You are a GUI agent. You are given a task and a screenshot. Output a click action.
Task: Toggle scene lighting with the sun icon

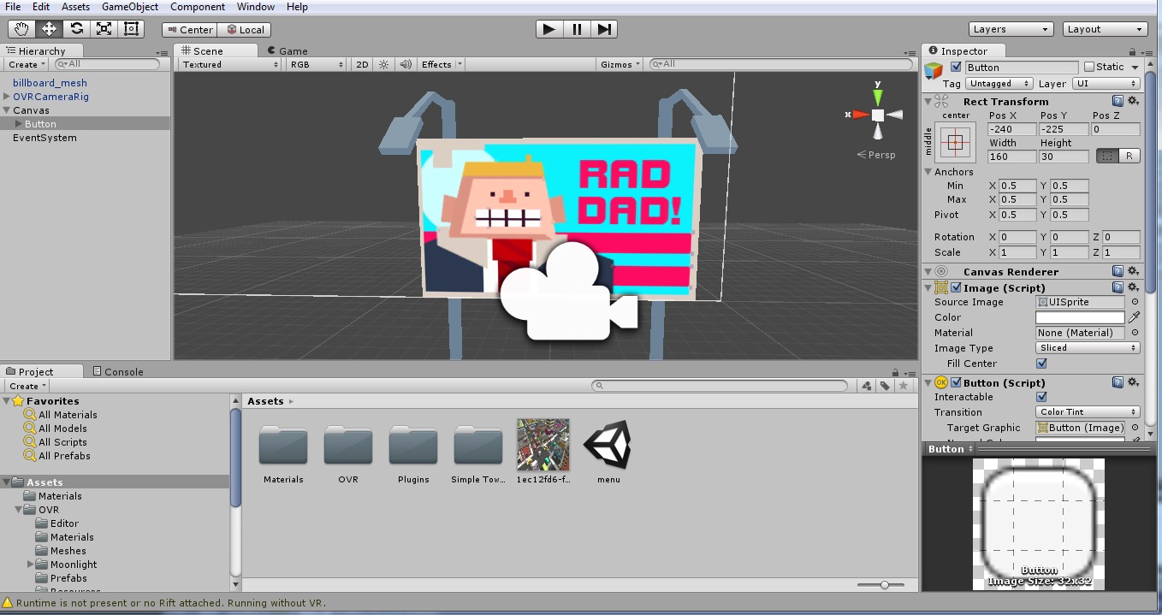[382, 63]
